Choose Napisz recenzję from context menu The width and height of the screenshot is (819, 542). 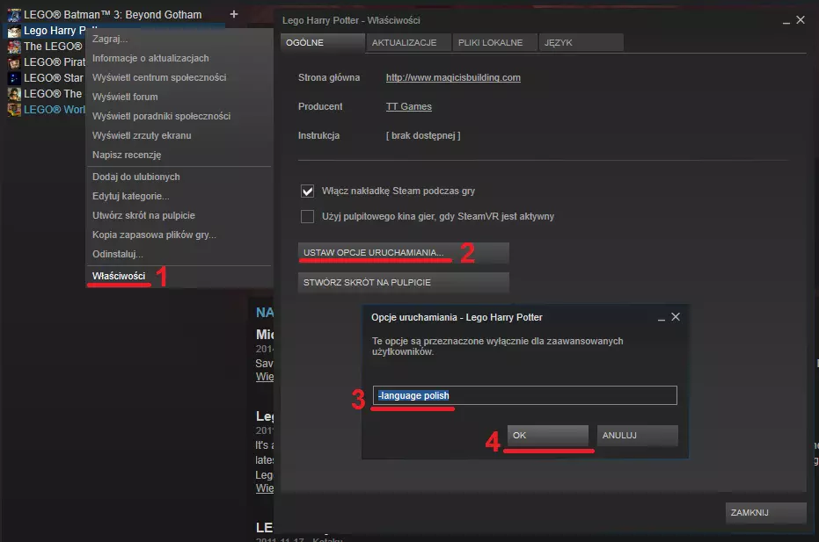[179, 155]
